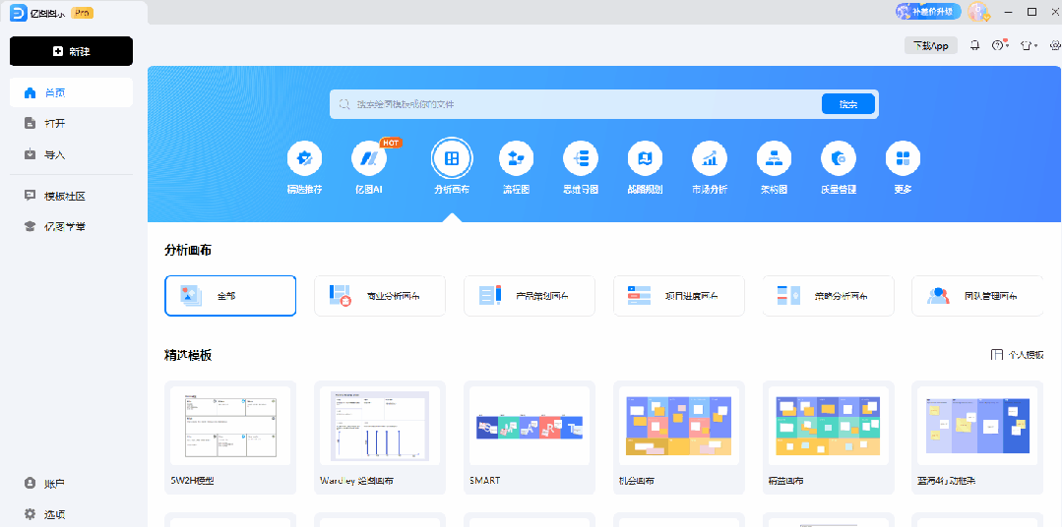Image resolution: width=1062 pixels, height=527 pixels.
Task: Open the 亿图AI category icon
Action: pos(369,158)
